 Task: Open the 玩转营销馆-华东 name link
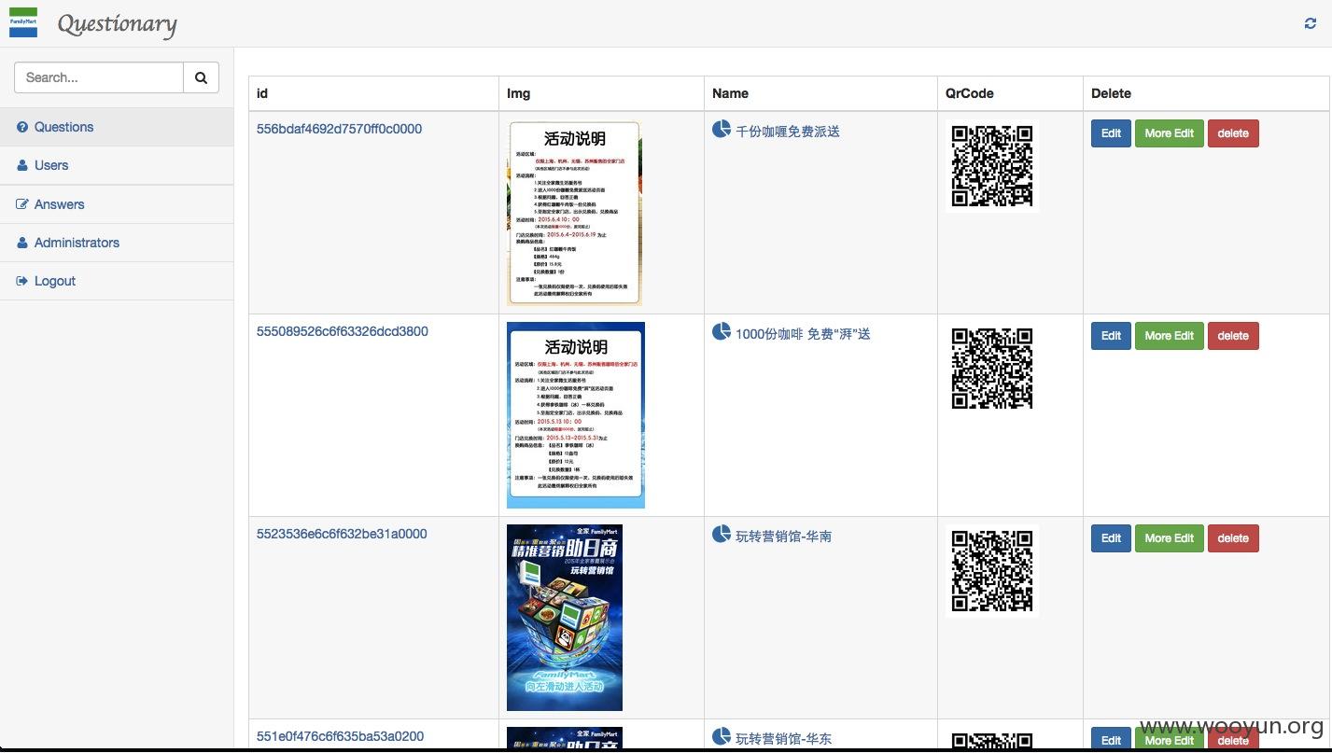click(x=783, y=739)
